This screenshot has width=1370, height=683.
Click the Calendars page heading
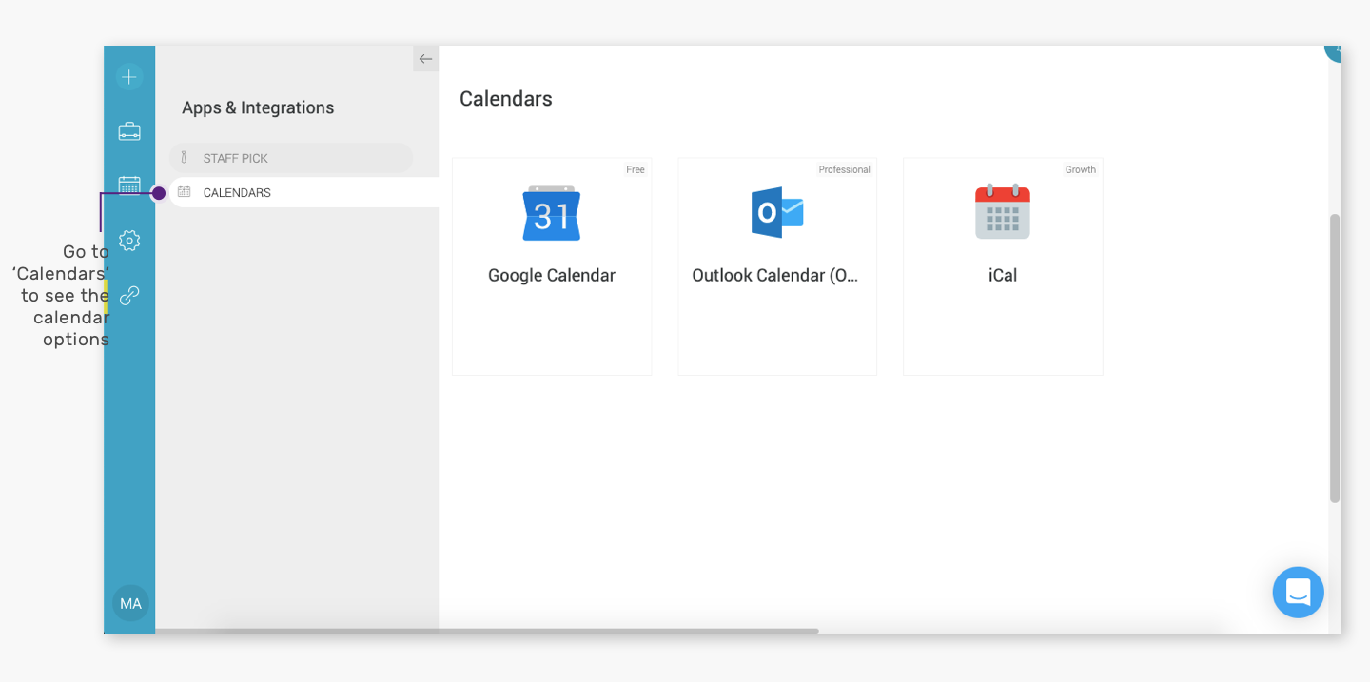tap(506, 99)
